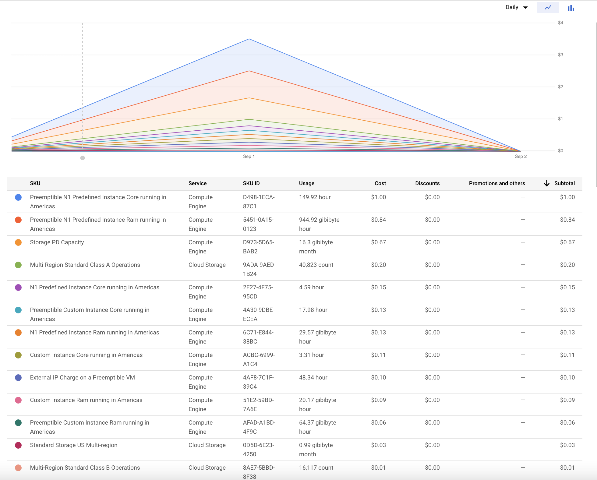597x480 pixels.
Task: Click usage value '944.92 gibibyte hour'
Action: [319, 224]
